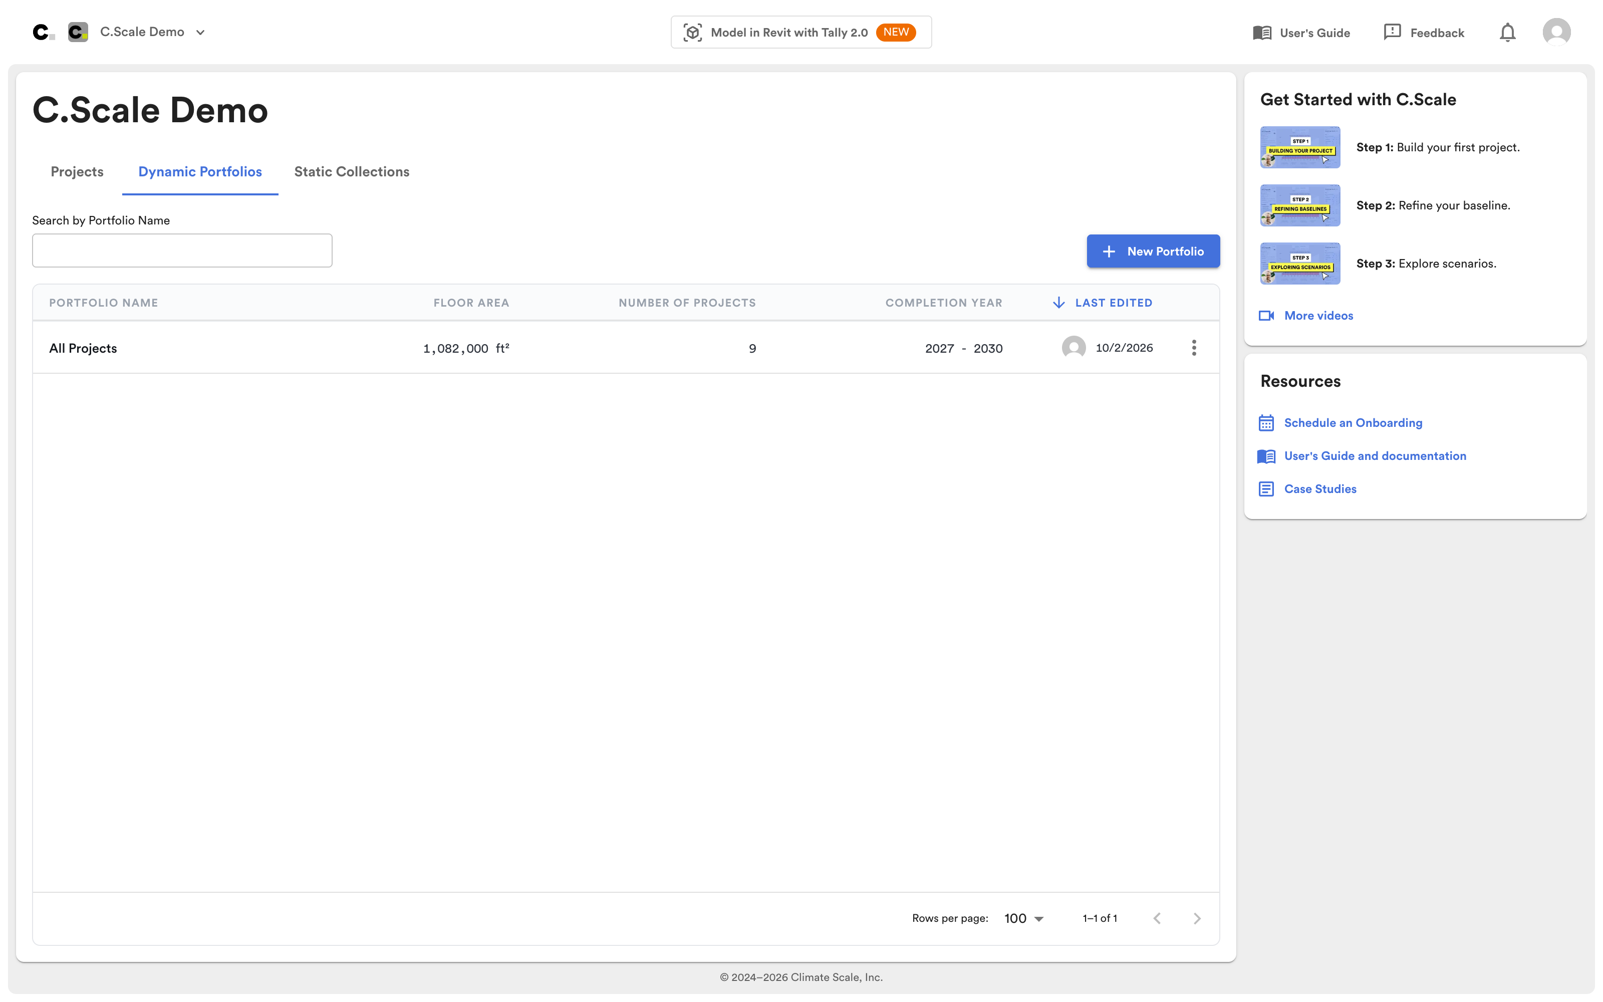Open Model in Revit with Tally 2.0

tap(801, 33)
